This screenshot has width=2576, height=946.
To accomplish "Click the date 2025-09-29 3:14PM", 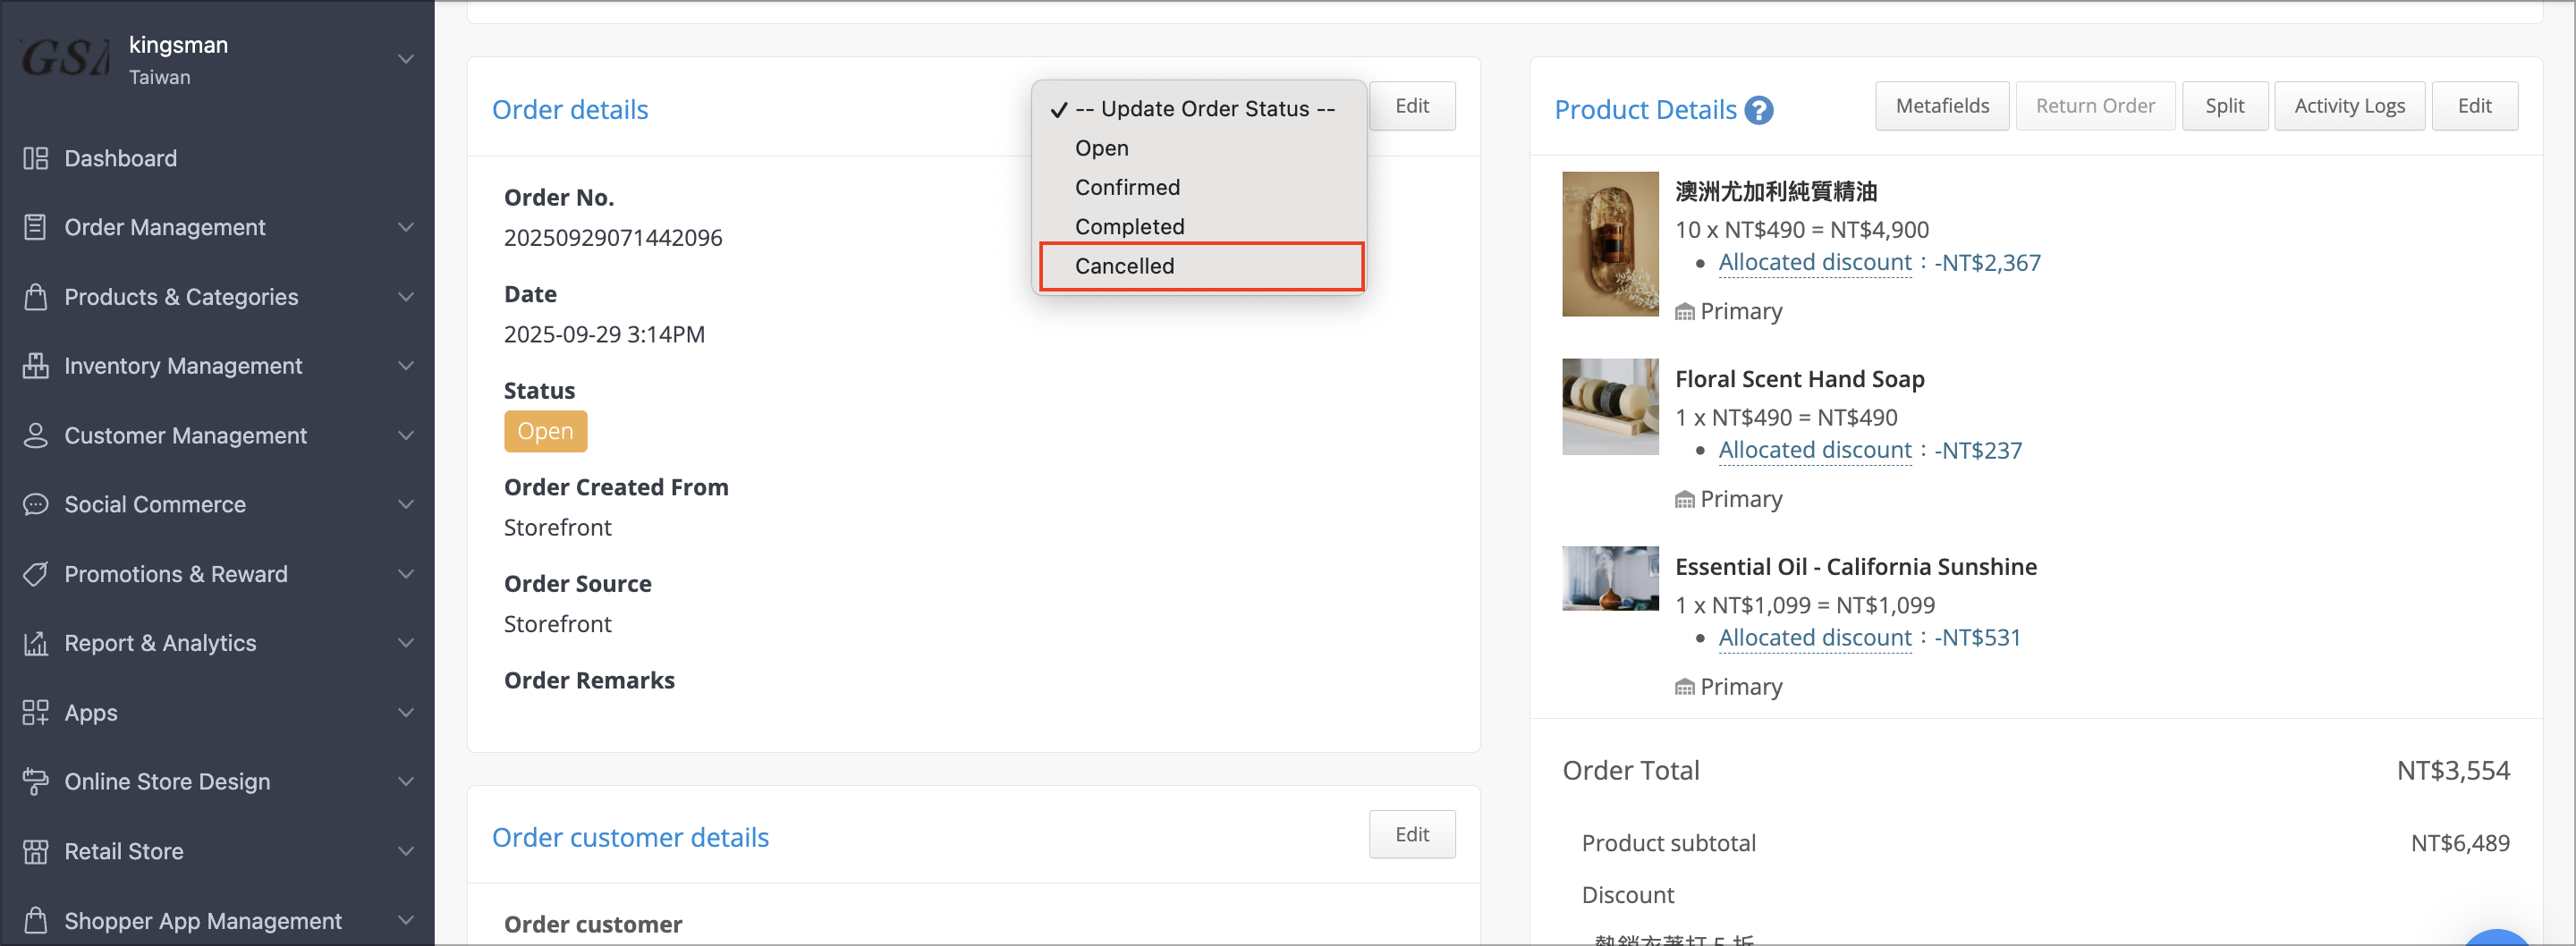I will [604, 334].
